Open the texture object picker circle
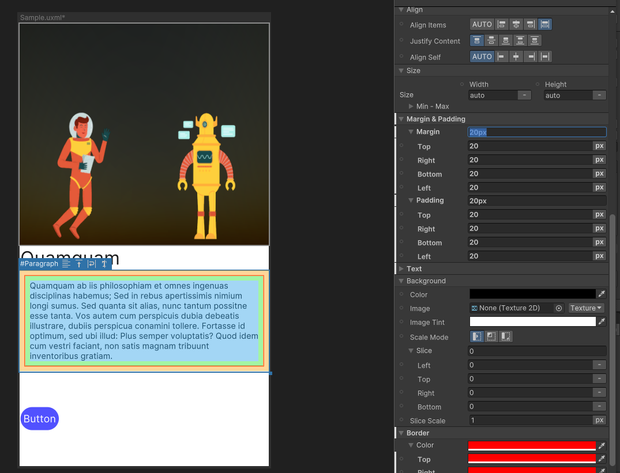This screenshot has width=620, height=473. [x=559, y=308]
